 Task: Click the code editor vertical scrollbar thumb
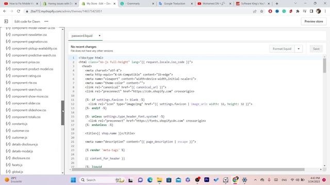(324, 65)
